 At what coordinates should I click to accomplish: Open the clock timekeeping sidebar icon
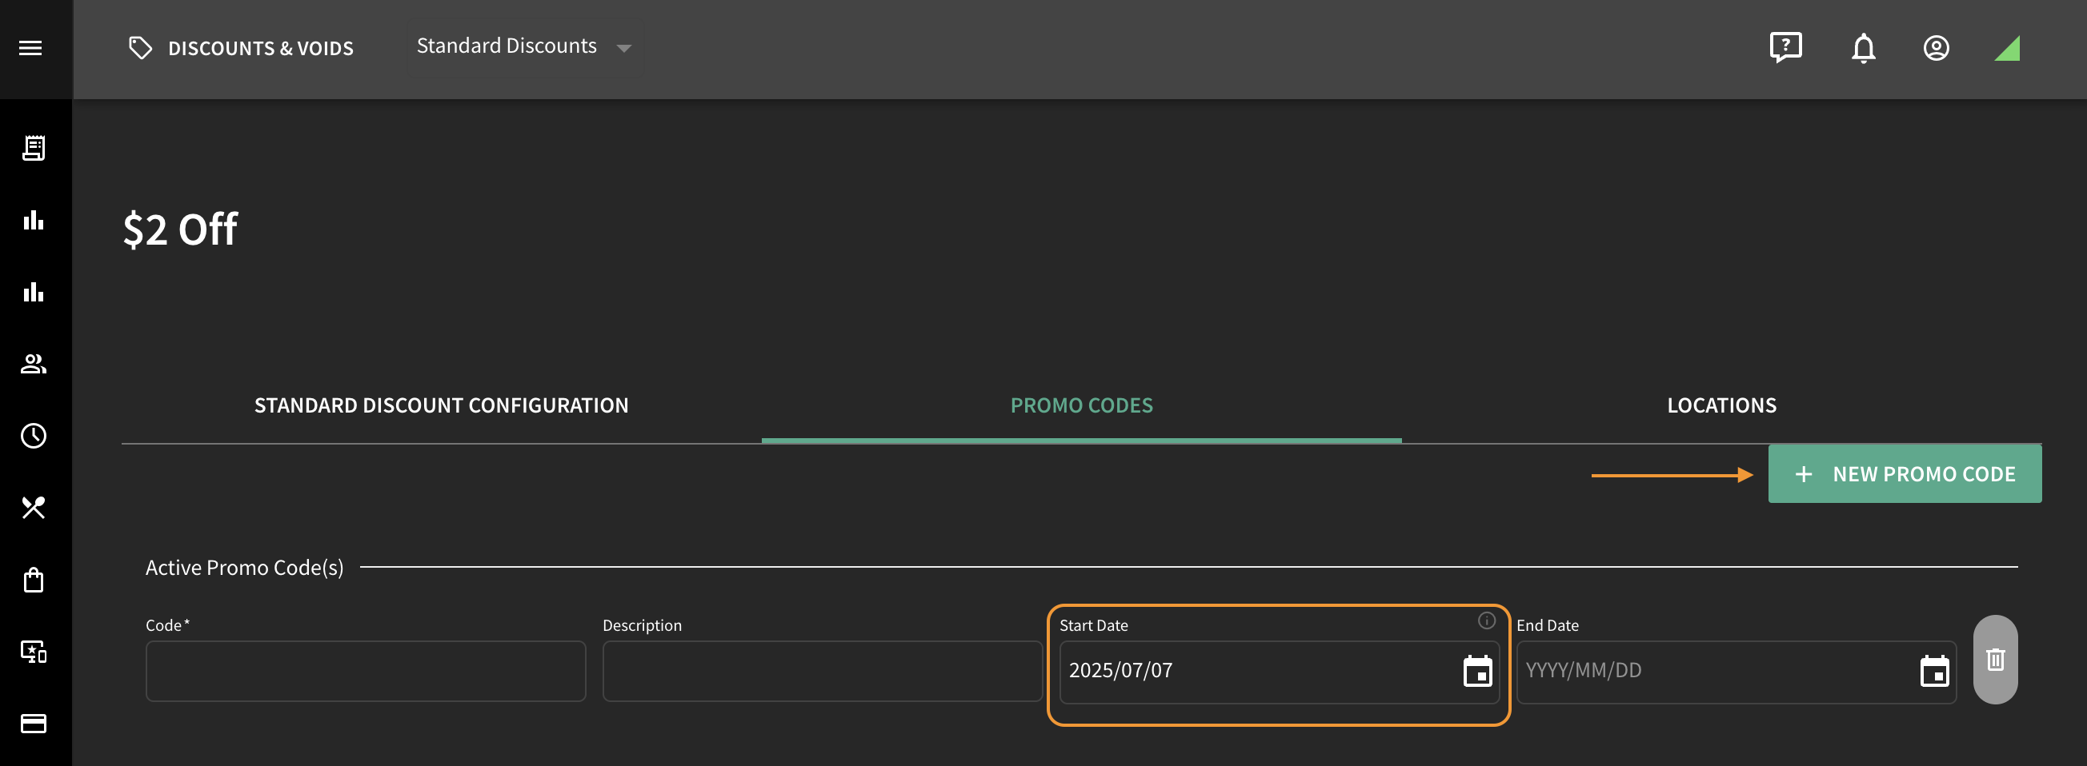34,436
